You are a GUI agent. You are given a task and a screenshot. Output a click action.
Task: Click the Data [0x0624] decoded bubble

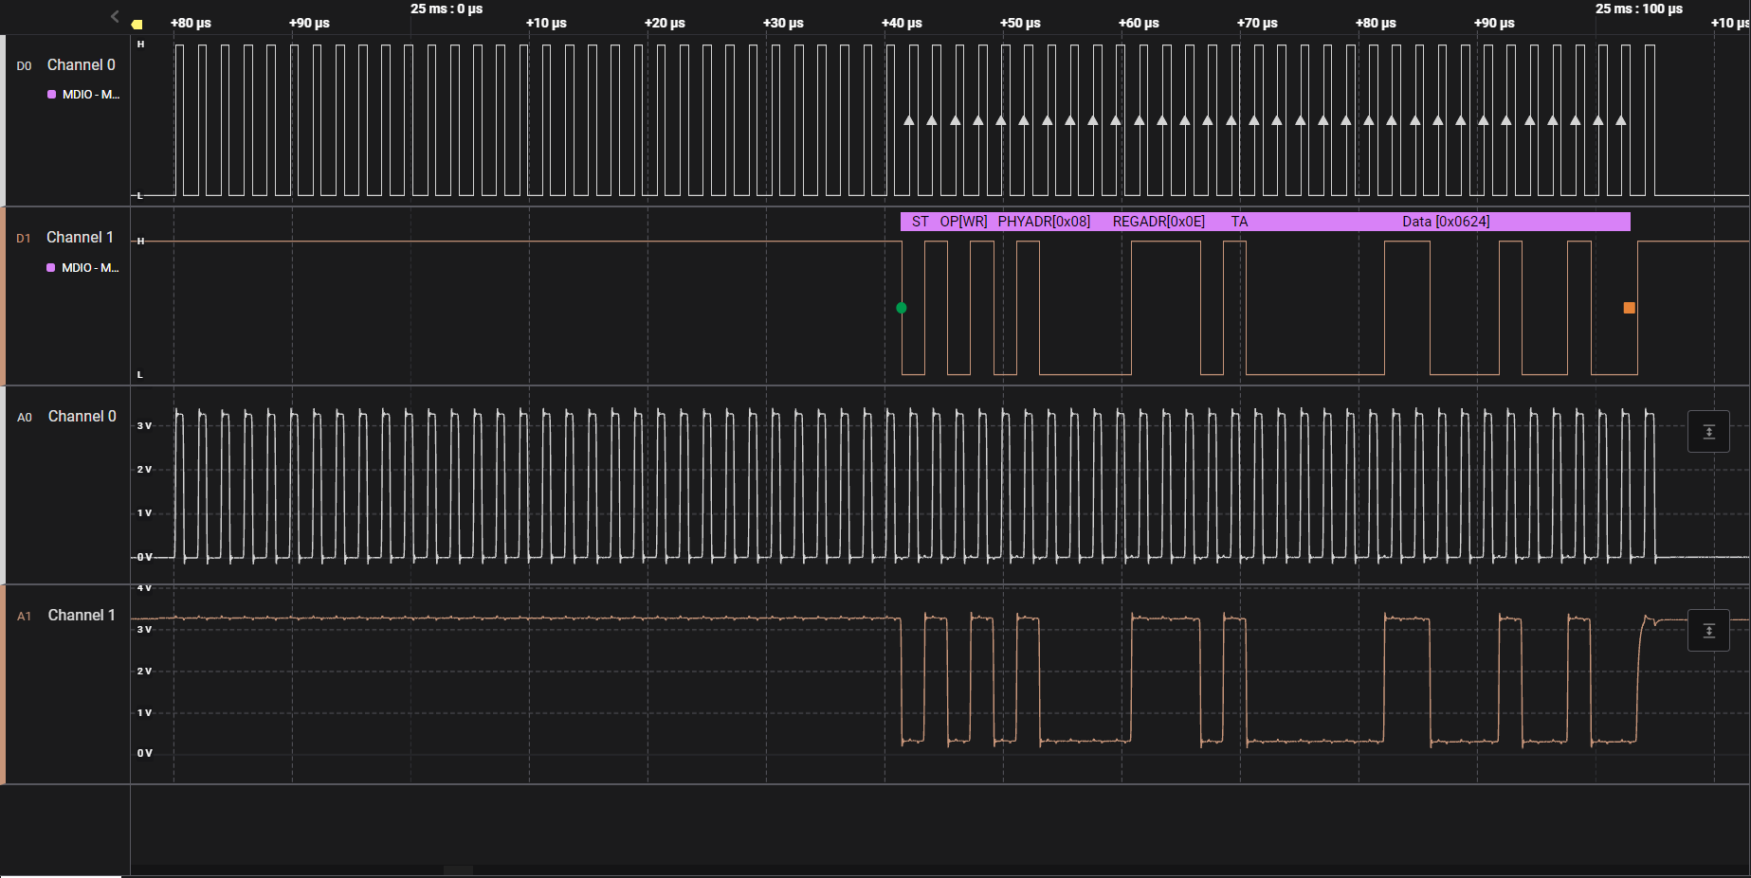point(1445,222)
